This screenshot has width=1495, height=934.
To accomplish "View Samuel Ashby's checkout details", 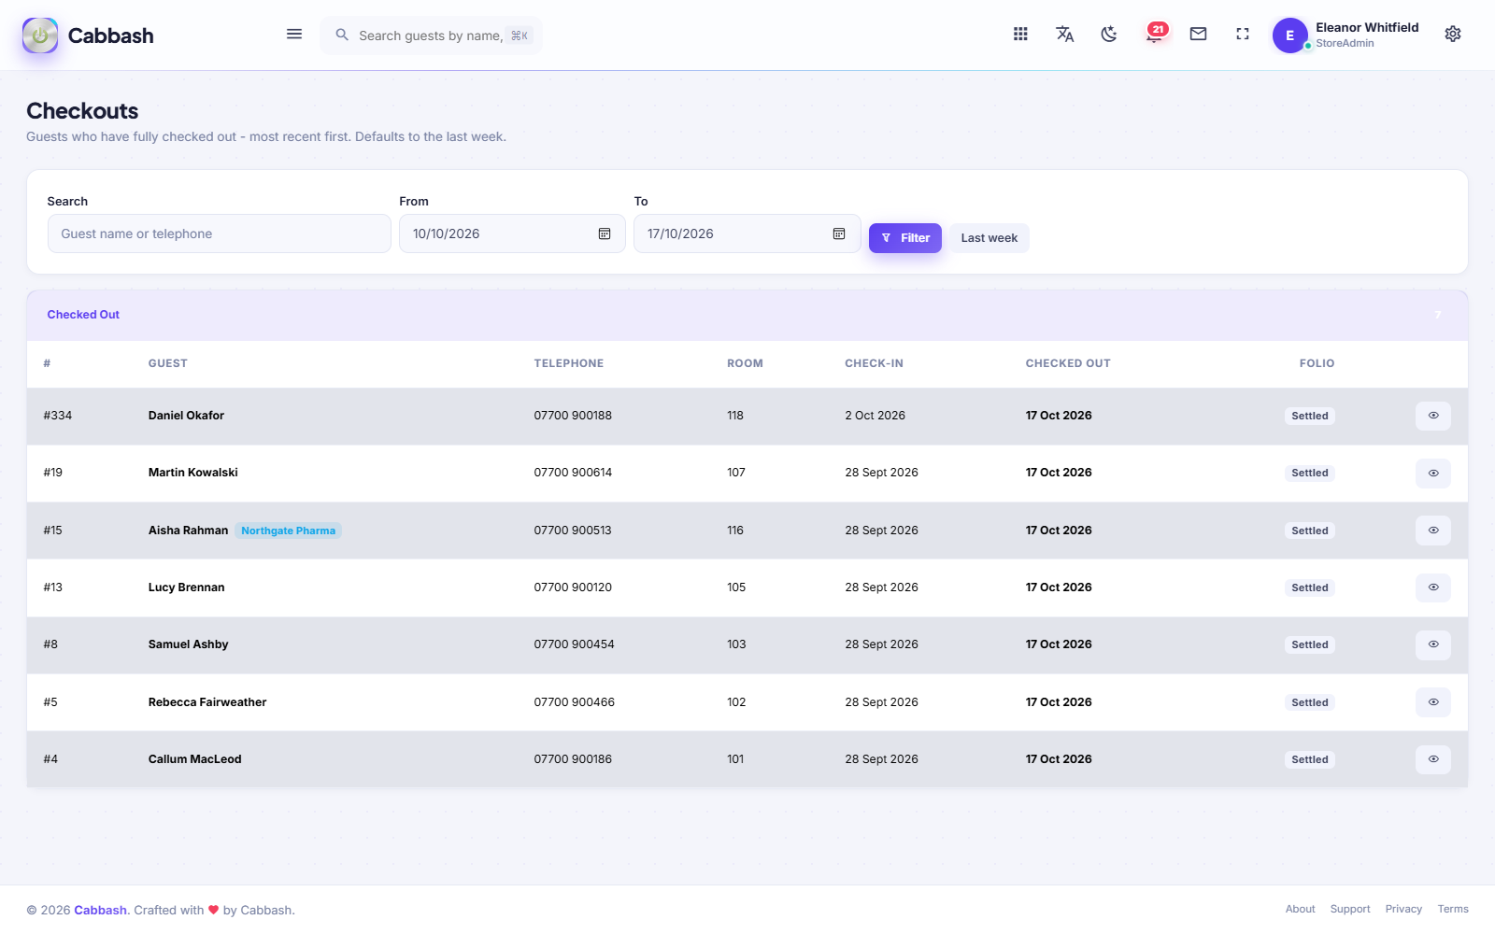I will (1433, 644).
